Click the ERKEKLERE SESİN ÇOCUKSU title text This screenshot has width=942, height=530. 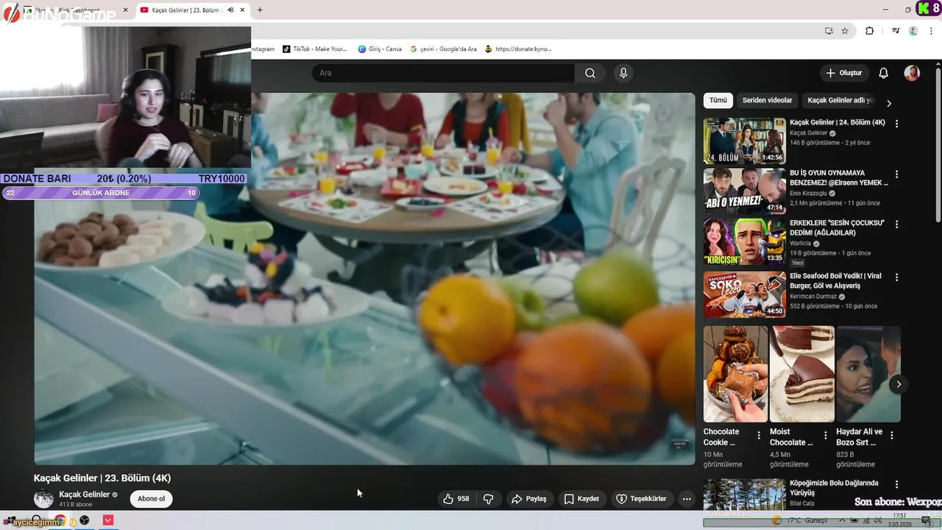point(837,227)
